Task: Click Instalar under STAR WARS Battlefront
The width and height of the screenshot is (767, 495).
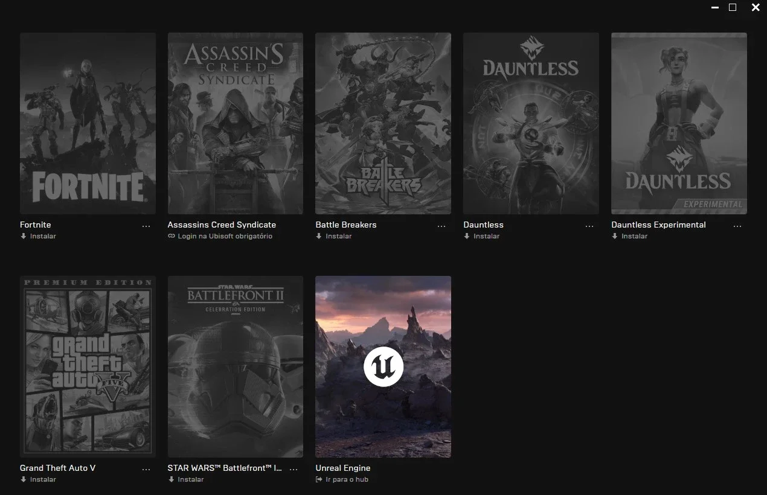Action: pos(186,479)
